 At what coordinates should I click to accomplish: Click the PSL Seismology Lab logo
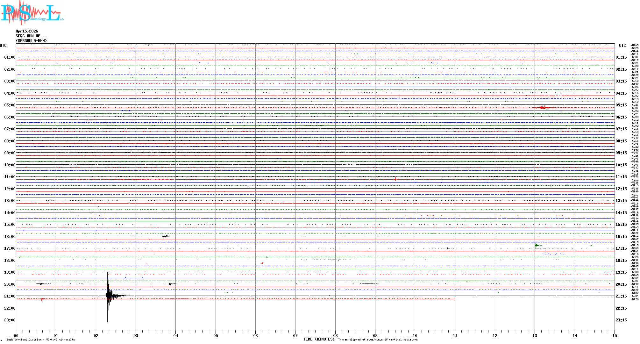point(32,12)
